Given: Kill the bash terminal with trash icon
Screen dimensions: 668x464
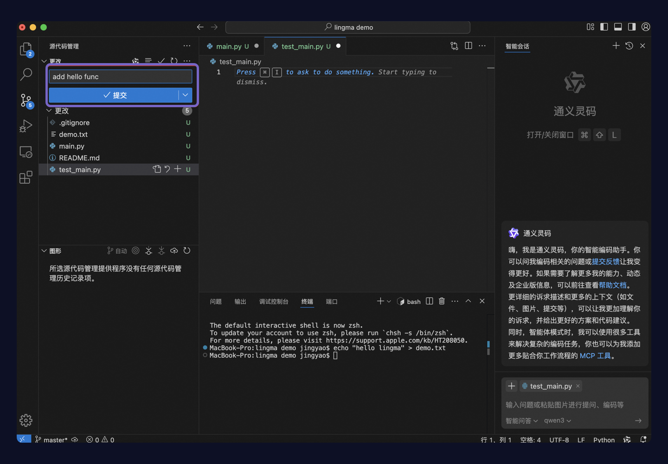Looking at the screenshot, I should (442, 301).
